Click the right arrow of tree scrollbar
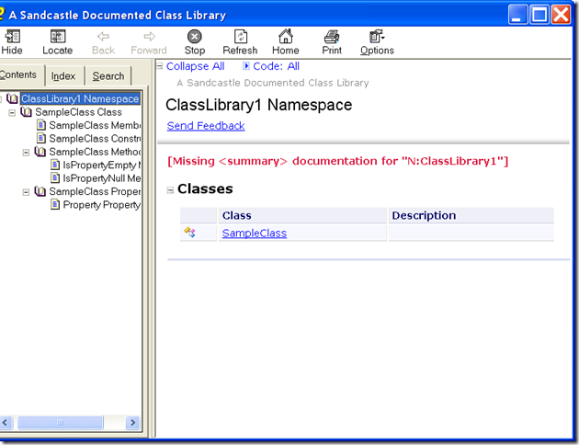The width and height of the screenshot is (579, 445). pyautogui.click(x=133, y=422)
